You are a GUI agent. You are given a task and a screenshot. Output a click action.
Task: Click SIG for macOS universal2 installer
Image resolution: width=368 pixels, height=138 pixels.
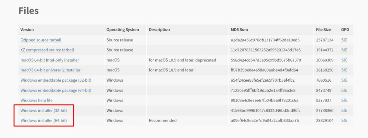344,70
